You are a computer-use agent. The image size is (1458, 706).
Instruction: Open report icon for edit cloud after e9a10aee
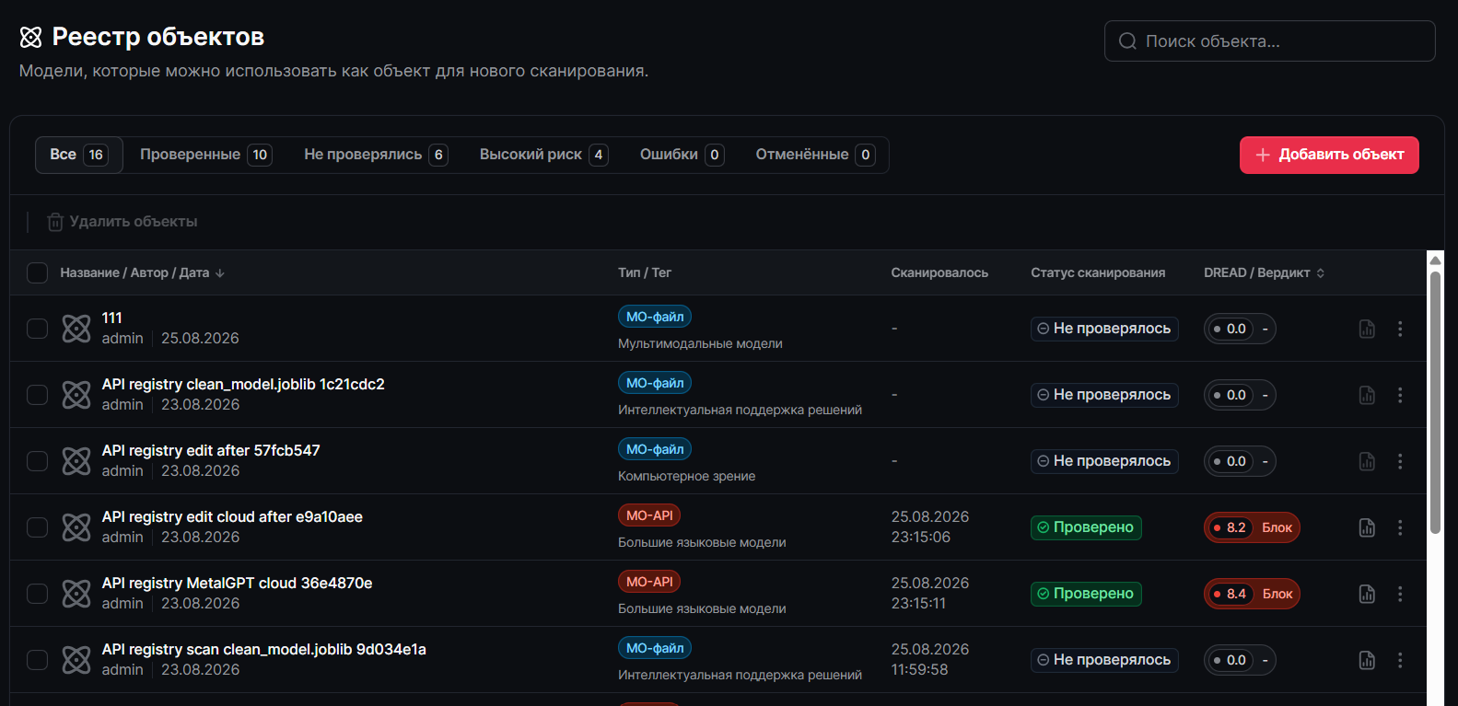tap(1367, 527)
